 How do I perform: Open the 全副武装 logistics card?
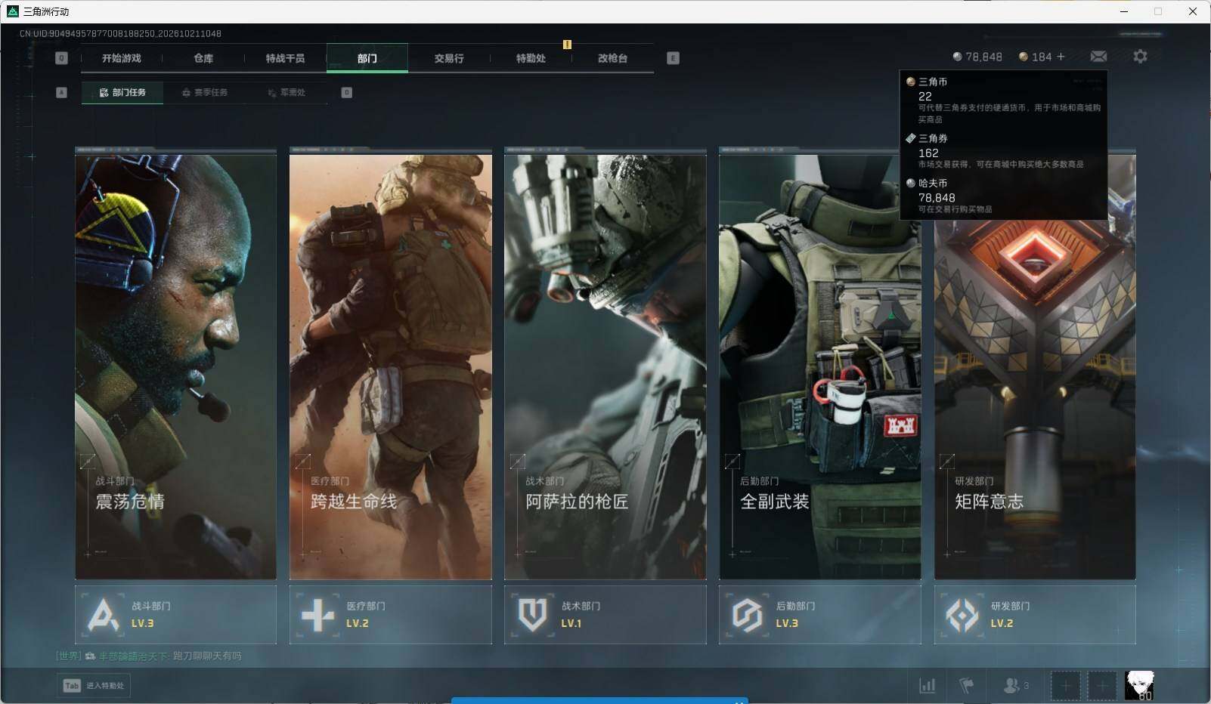pos(819,363)
